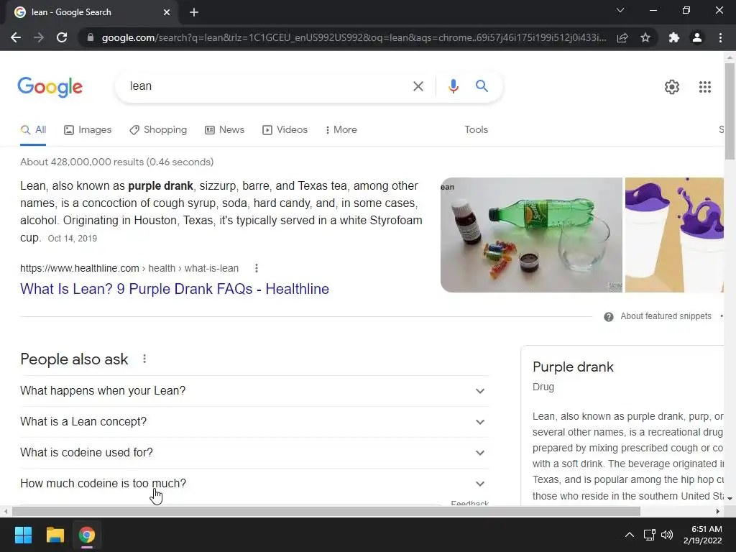Open the Extensions puzzle icon

click(x=674, y=37)
